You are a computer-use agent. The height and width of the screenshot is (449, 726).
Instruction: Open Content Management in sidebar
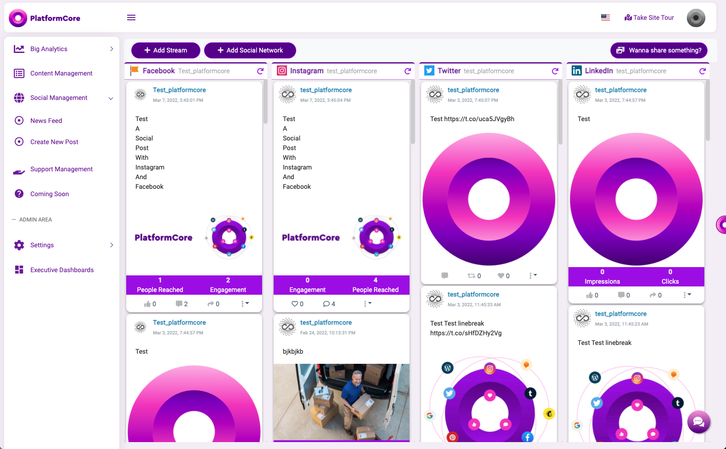click(x=62, y=73)
